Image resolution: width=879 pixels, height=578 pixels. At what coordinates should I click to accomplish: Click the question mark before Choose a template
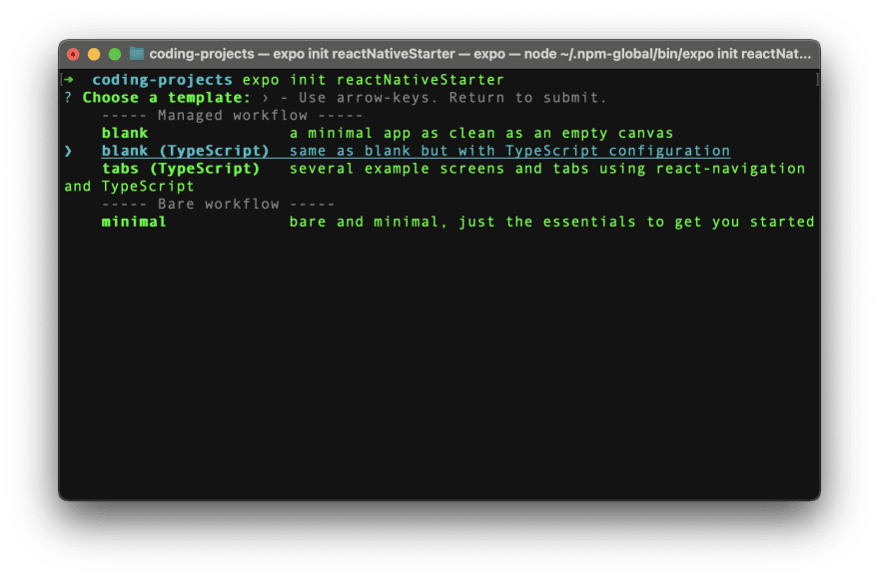(x=68, y=98)
